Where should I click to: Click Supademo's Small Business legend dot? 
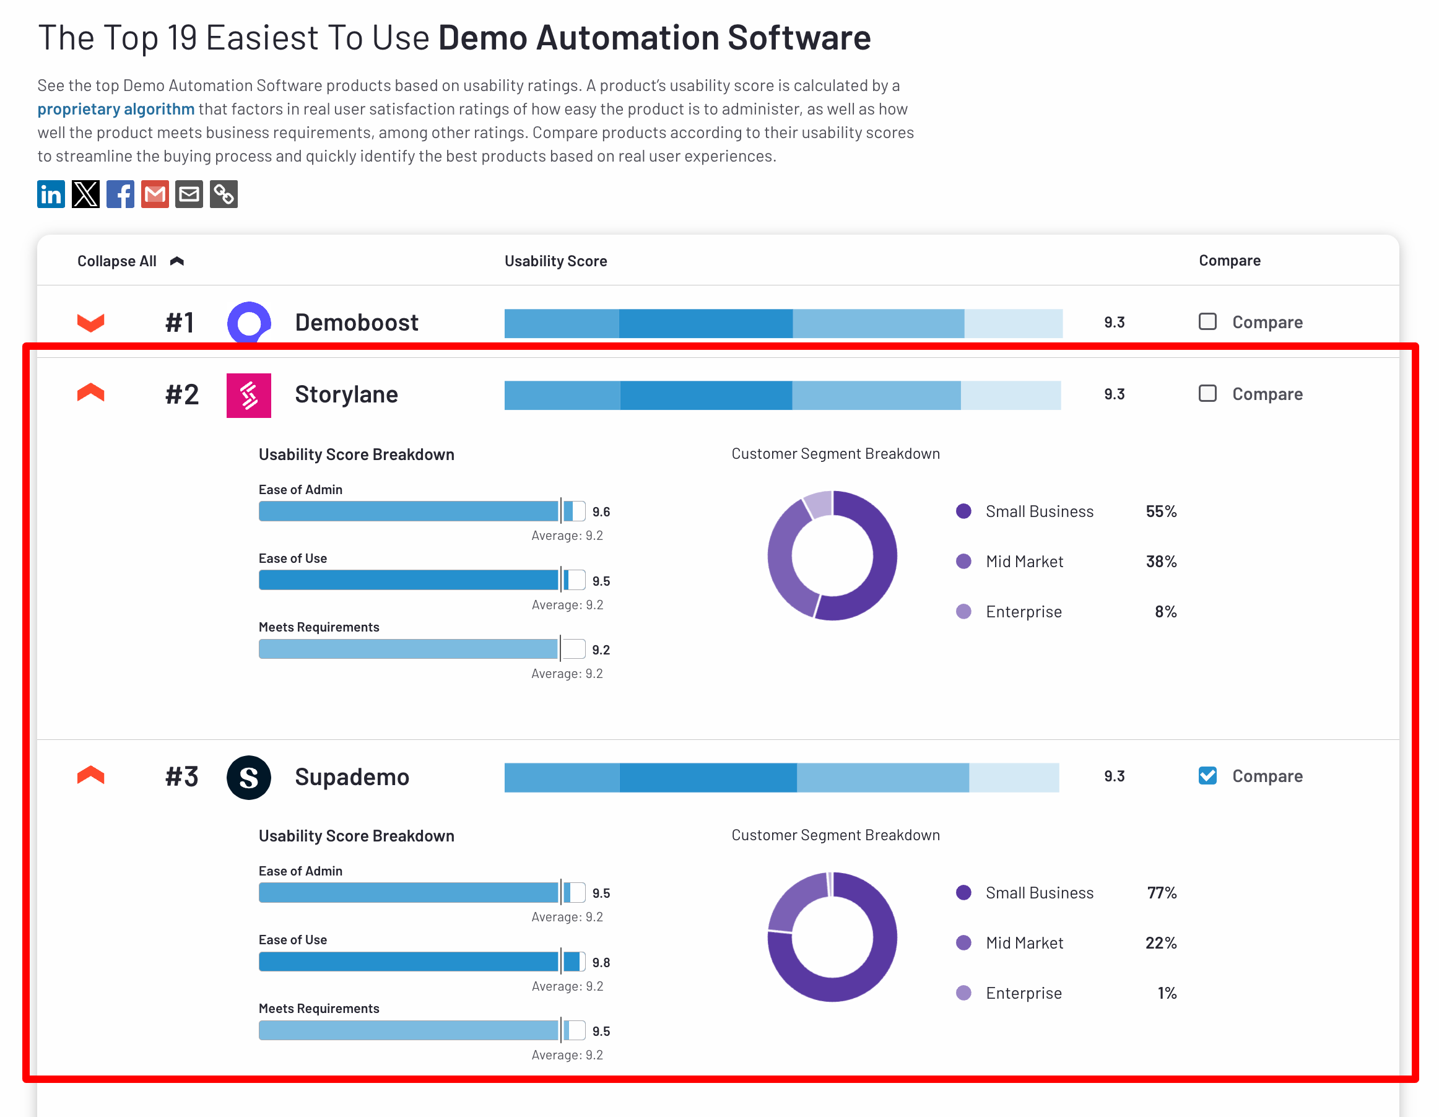(963, 892)
